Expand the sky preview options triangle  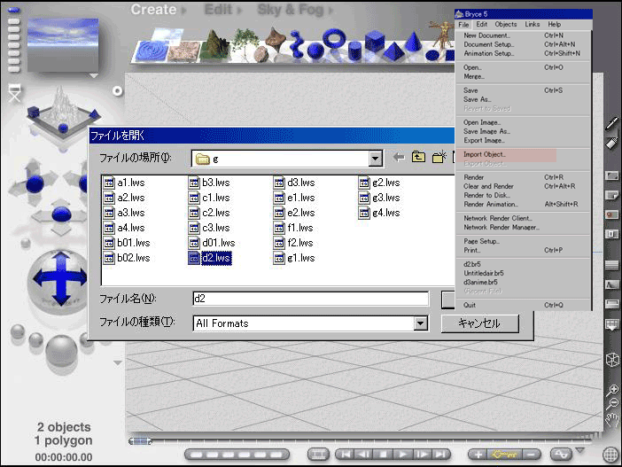point(94,75)
